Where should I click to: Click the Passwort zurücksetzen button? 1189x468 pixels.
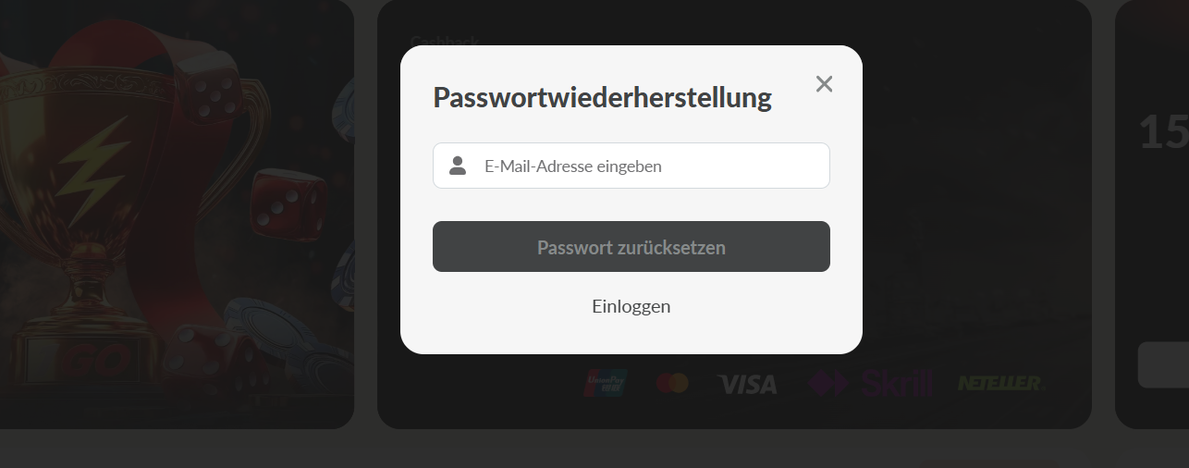631,247
